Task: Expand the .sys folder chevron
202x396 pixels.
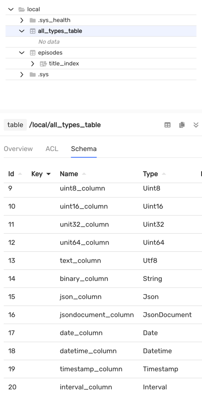Action: pyautogui.click(x=22, y=75)
